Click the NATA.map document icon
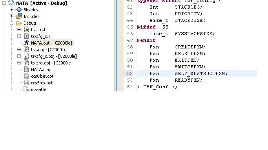The image size is (268, 150). click(x=27, y=70)
